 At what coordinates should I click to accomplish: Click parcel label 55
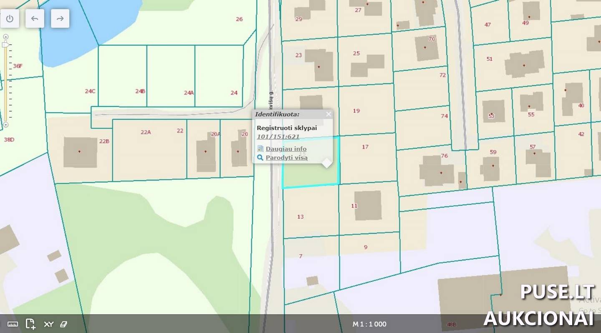click(531, 114)
